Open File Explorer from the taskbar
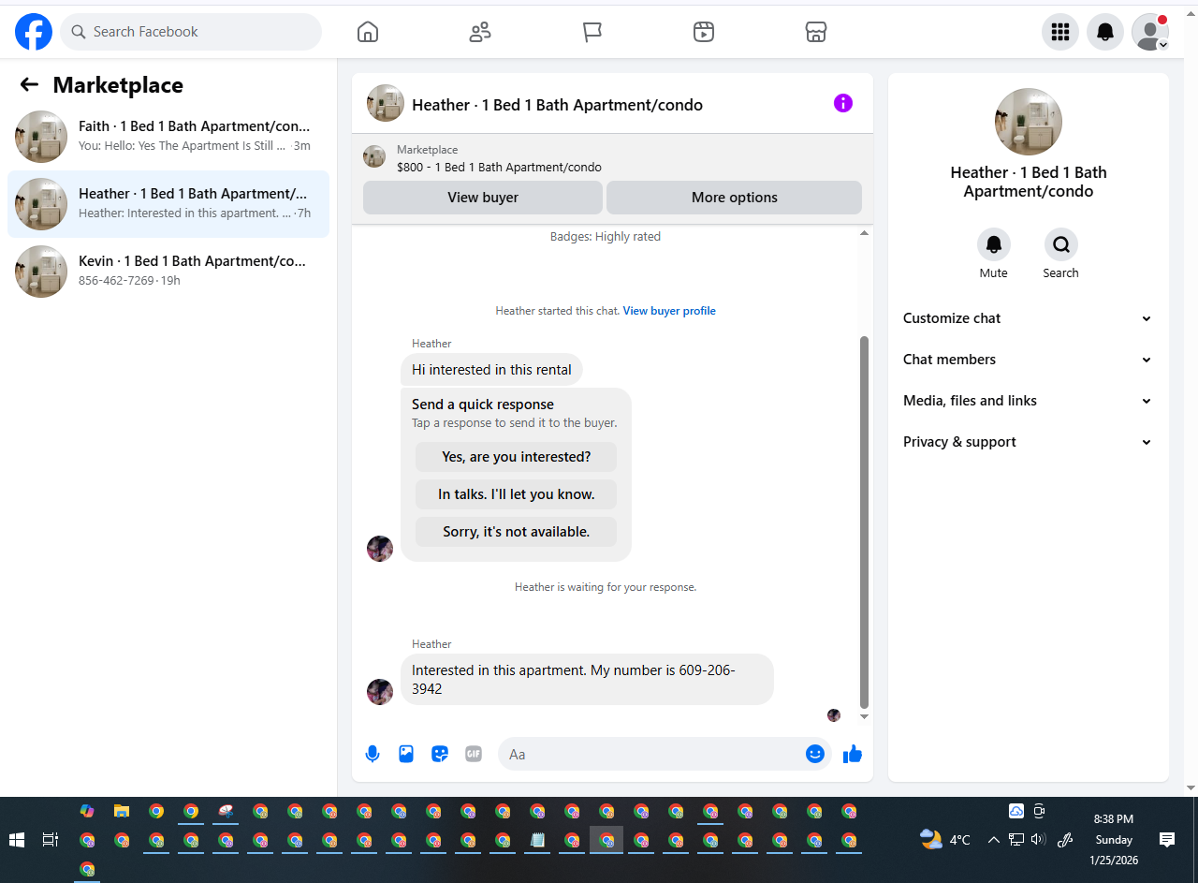The width and height of the screenshot is (1198, 883). tap(122, 811)
